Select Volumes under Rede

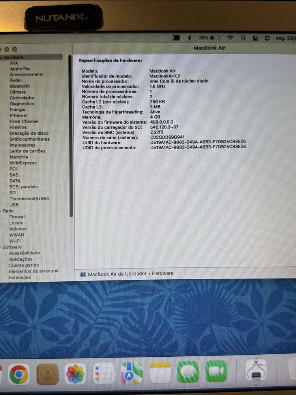pyautogui.click(x=18, y=229)
